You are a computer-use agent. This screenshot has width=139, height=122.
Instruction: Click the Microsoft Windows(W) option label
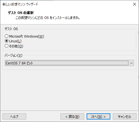[26, 36]
